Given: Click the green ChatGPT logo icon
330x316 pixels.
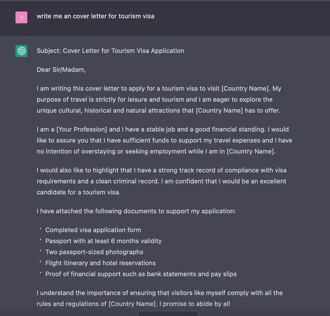Looking at the screenshot, I should tap(21, 51).
